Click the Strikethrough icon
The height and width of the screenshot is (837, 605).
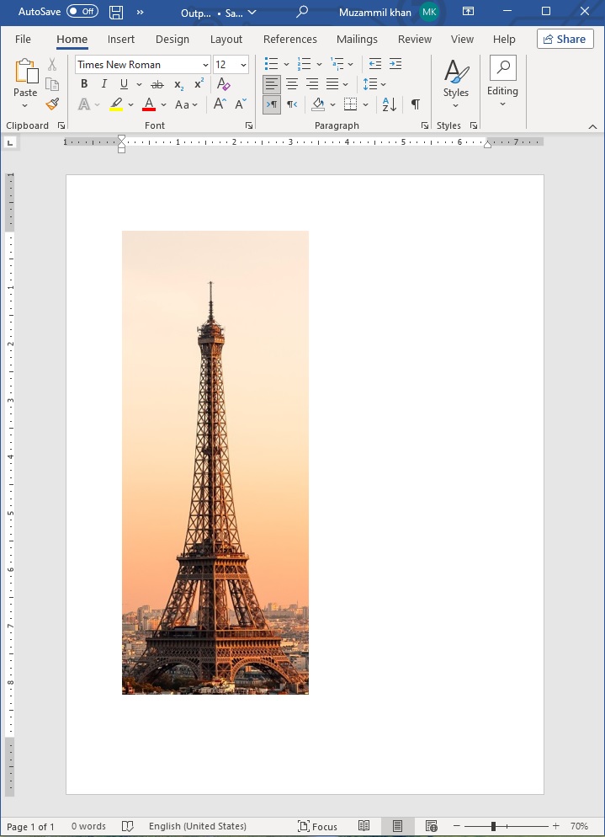pos(157,84)
